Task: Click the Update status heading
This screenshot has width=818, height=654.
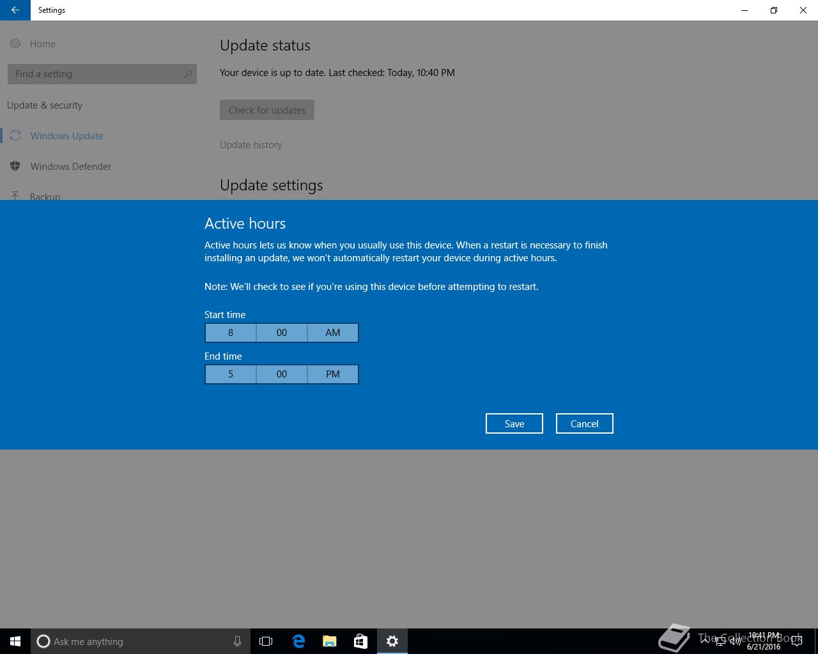Action: (265, 45)
